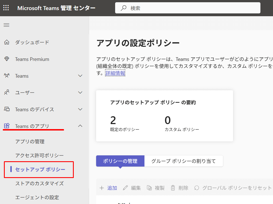Click the Teams Premium diamond icon
This screenshot has height=204, width=273.
tap(7, 59)
